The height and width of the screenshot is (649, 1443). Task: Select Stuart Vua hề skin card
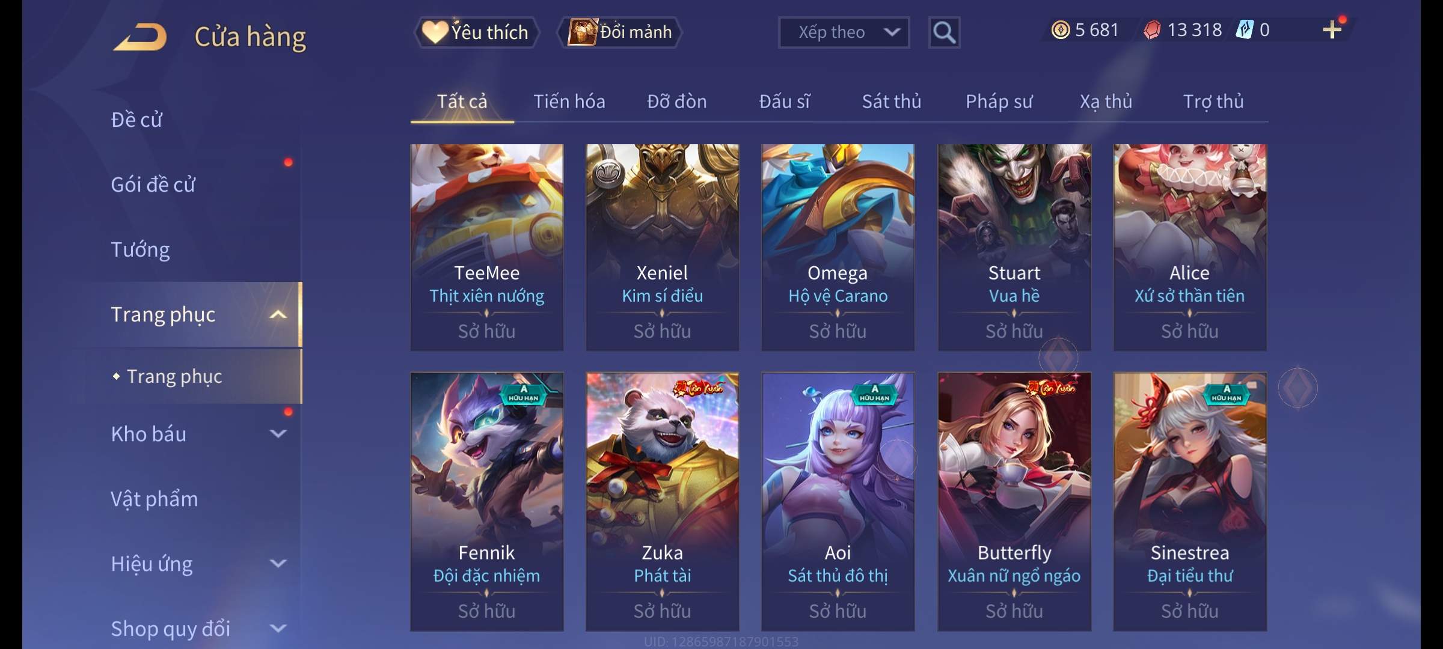(x=1014, y=247)
